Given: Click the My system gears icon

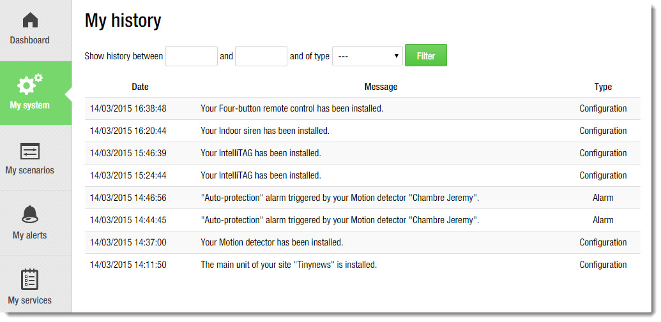Looking at the screenshot, I should [x=30, y=85].
